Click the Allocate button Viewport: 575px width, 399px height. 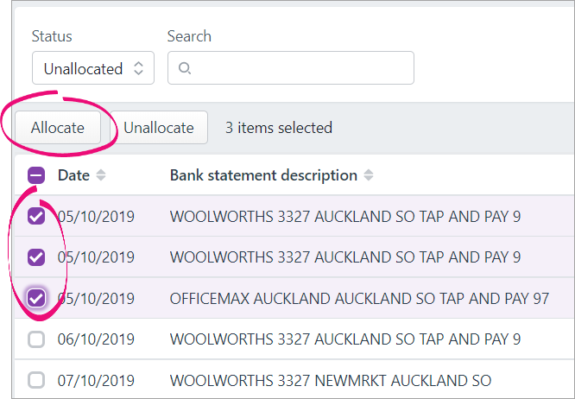[58, 128]
